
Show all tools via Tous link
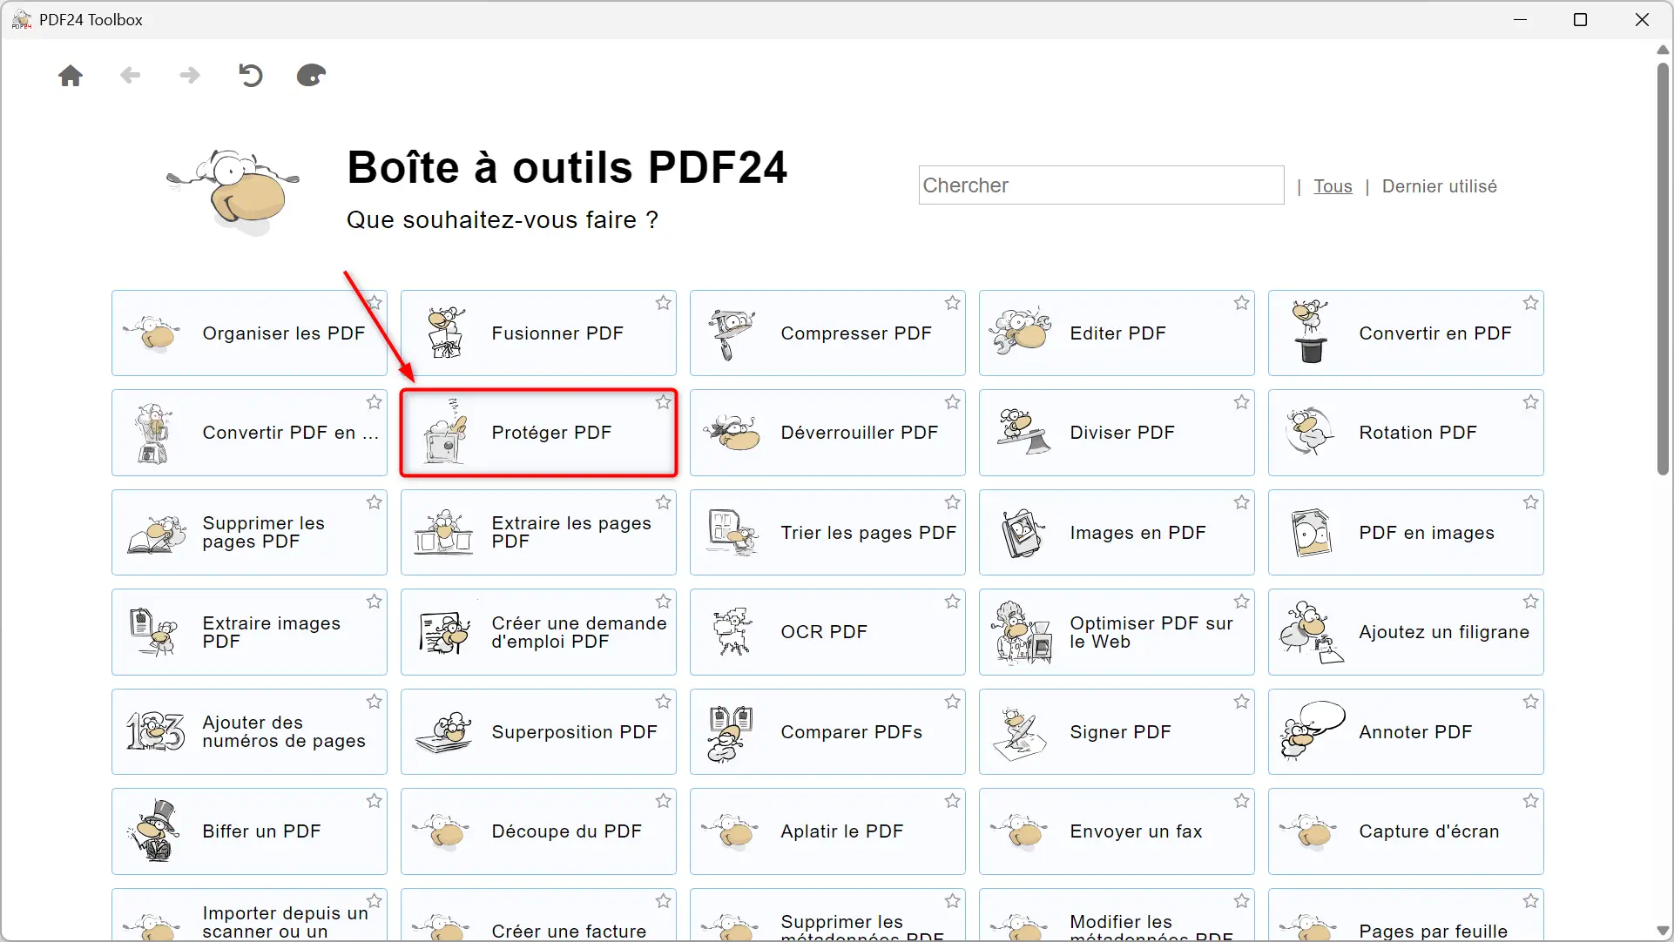click(x=1333, y=186)
